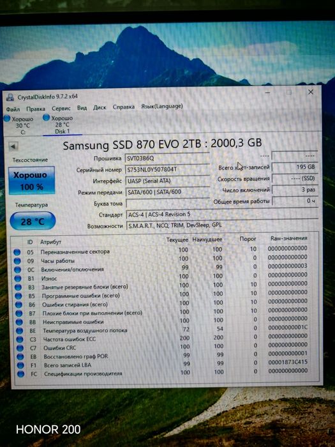Click the blue status dot for row F1
The width and height of the screenshot is (335, 447).
coord(20,365)
